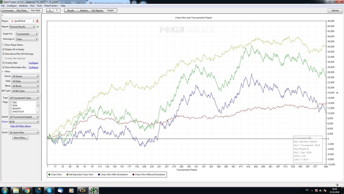The width and height of the screenshot is (344, 194).
Task: Open the Database menu
Action: pos(23,6)
